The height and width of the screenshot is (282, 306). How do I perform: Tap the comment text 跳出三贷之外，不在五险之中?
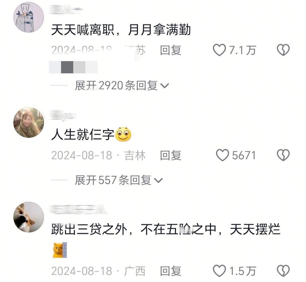[134, 229]
